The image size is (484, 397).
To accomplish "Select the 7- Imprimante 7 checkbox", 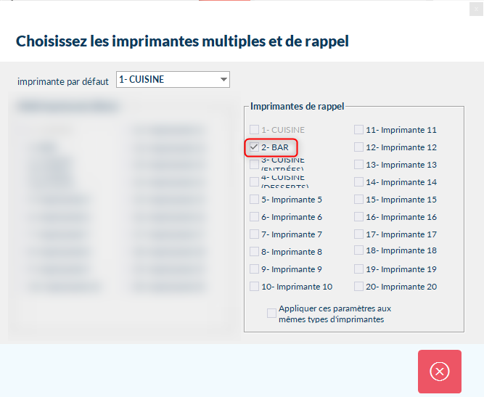I will pyautogui.click(x=254, y=234).
